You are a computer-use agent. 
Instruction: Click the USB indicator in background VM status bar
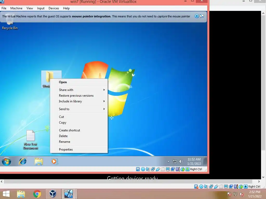click(x=216, y=187)
